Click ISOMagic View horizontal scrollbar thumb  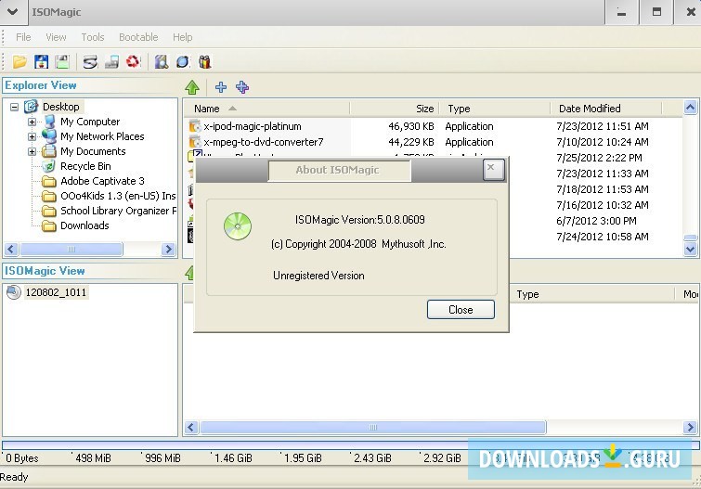(x=373, y=428)
